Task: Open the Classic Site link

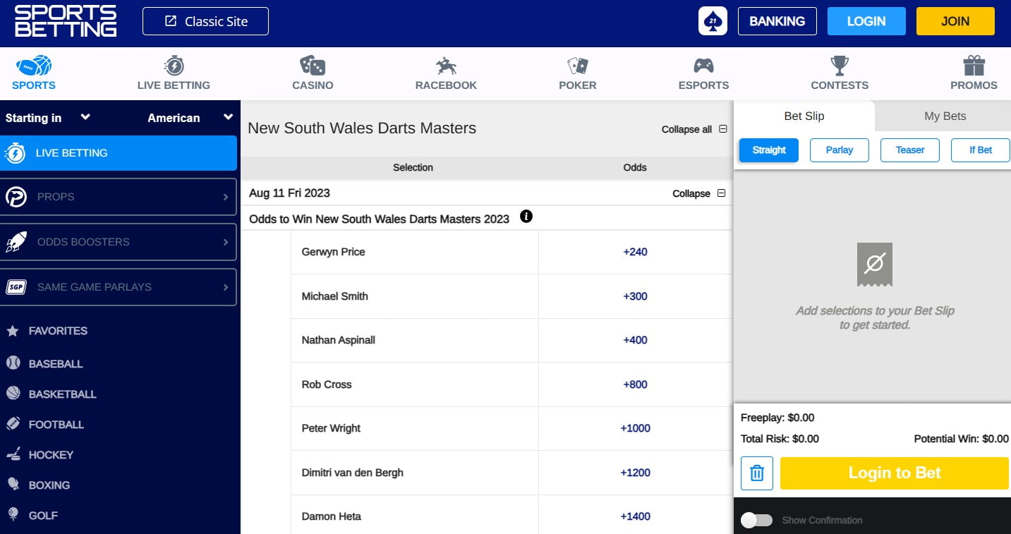Action: tap(205, 21)
